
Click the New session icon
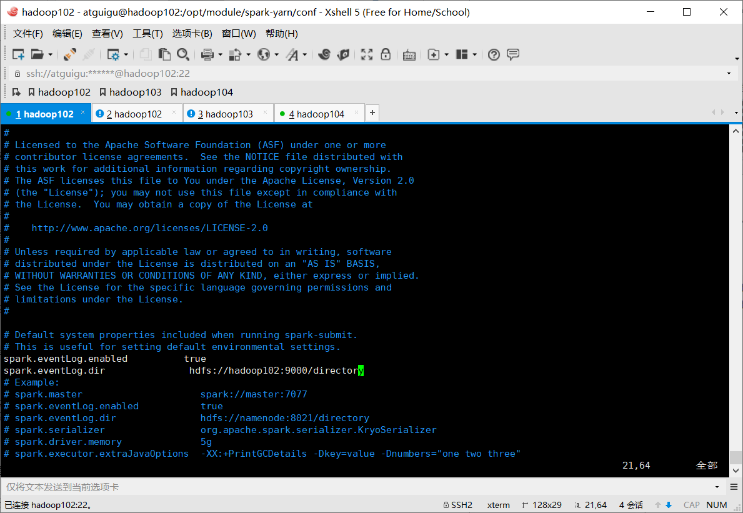[18, 54]
